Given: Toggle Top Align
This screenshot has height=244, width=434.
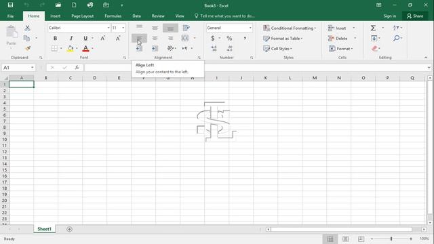Looking at the screenshot, I should tap(139, 27).
